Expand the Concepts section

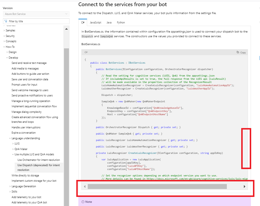tap(4, 41)
